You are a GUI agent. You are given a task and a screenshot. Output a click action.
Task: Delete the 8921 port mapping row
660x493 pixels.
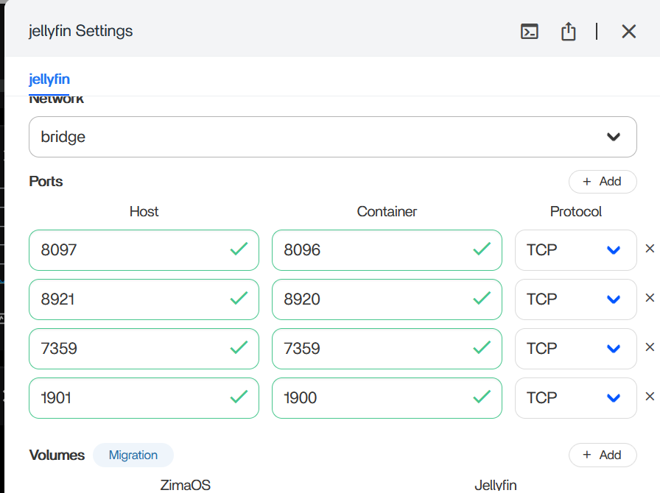[649, 298]
